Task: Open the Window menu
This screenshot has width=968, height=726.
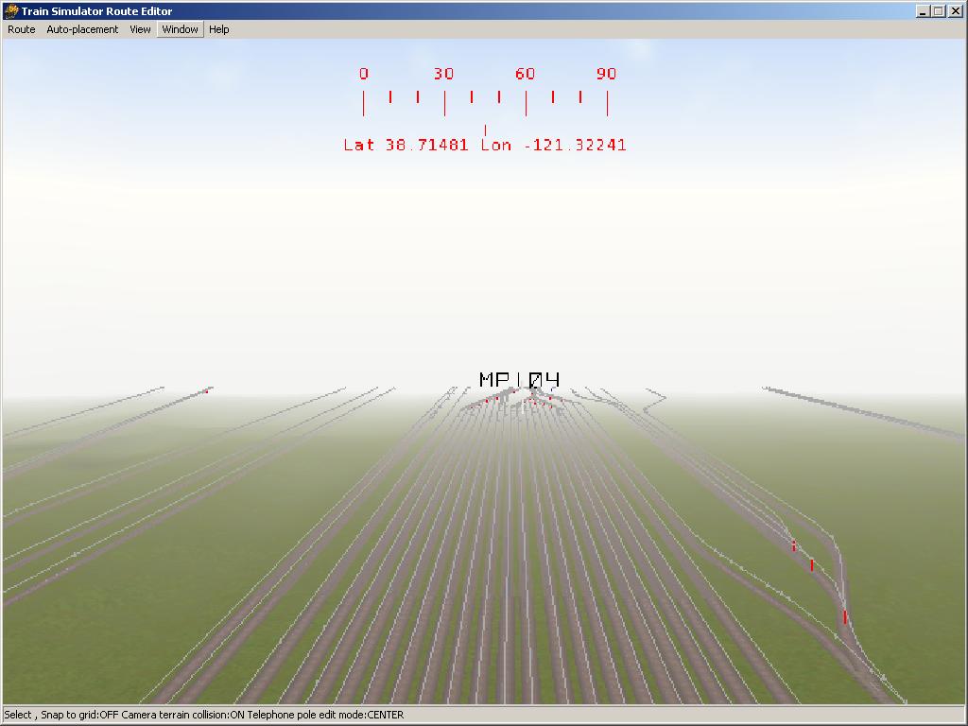Action: pos(181,29)
